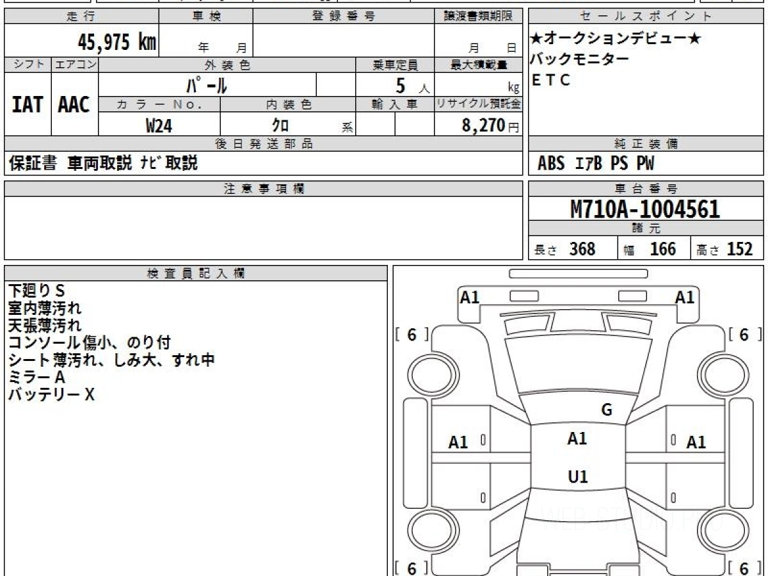Select the 登録番号 header
This screenshot has width=768, height=576.
344,17
